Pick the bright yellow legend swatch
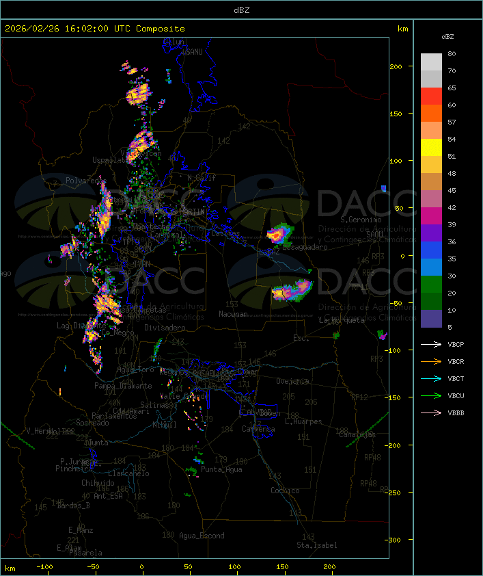The width and height of the screenshot is (483, 576). coord(431,147)
